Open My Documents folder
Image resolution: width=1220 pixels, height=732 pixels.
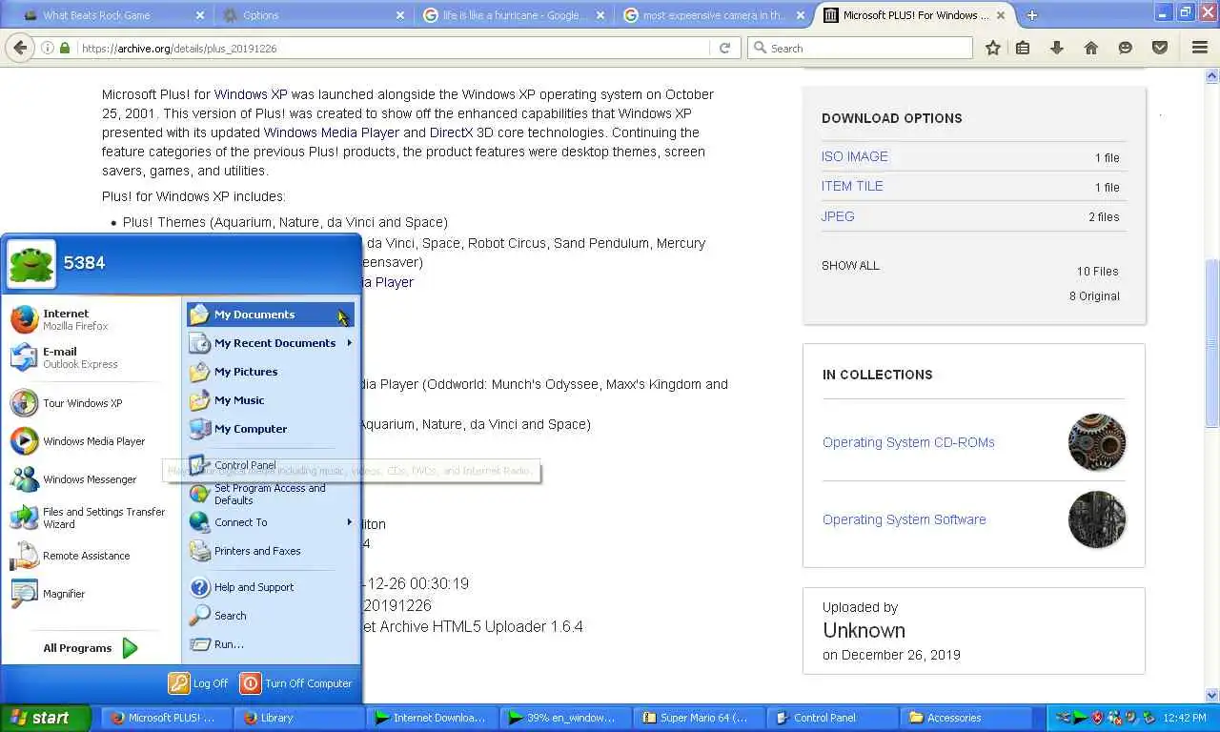click(271, 315)
